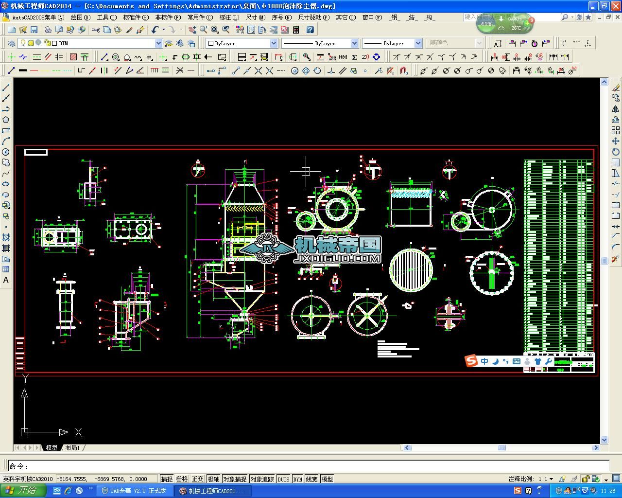This screenshot has height=498, width=622.
Task: Select the text 'A' tool in left sidebar
Action: point(6,280)
